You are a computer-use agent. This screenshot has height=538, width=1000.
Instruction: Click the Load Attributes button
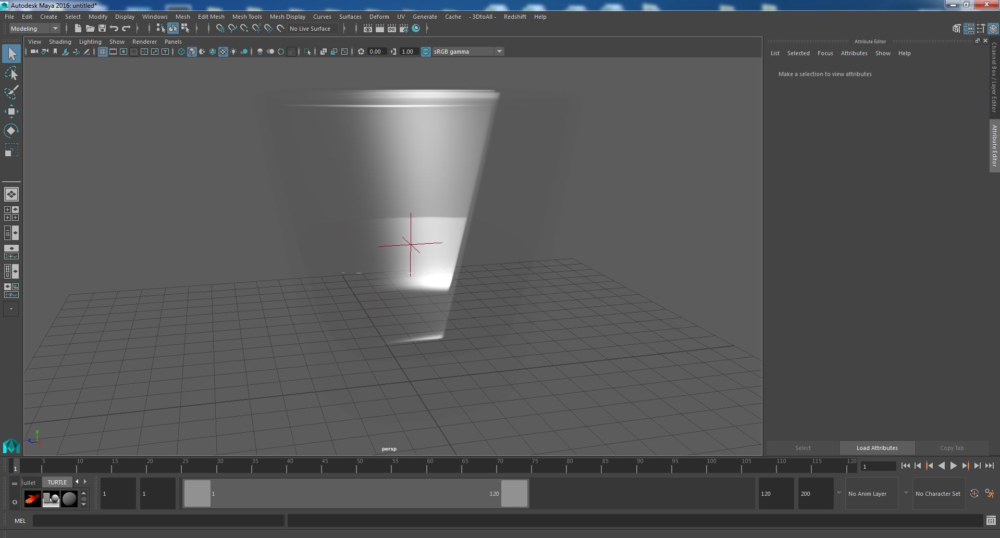click(877, 448)
